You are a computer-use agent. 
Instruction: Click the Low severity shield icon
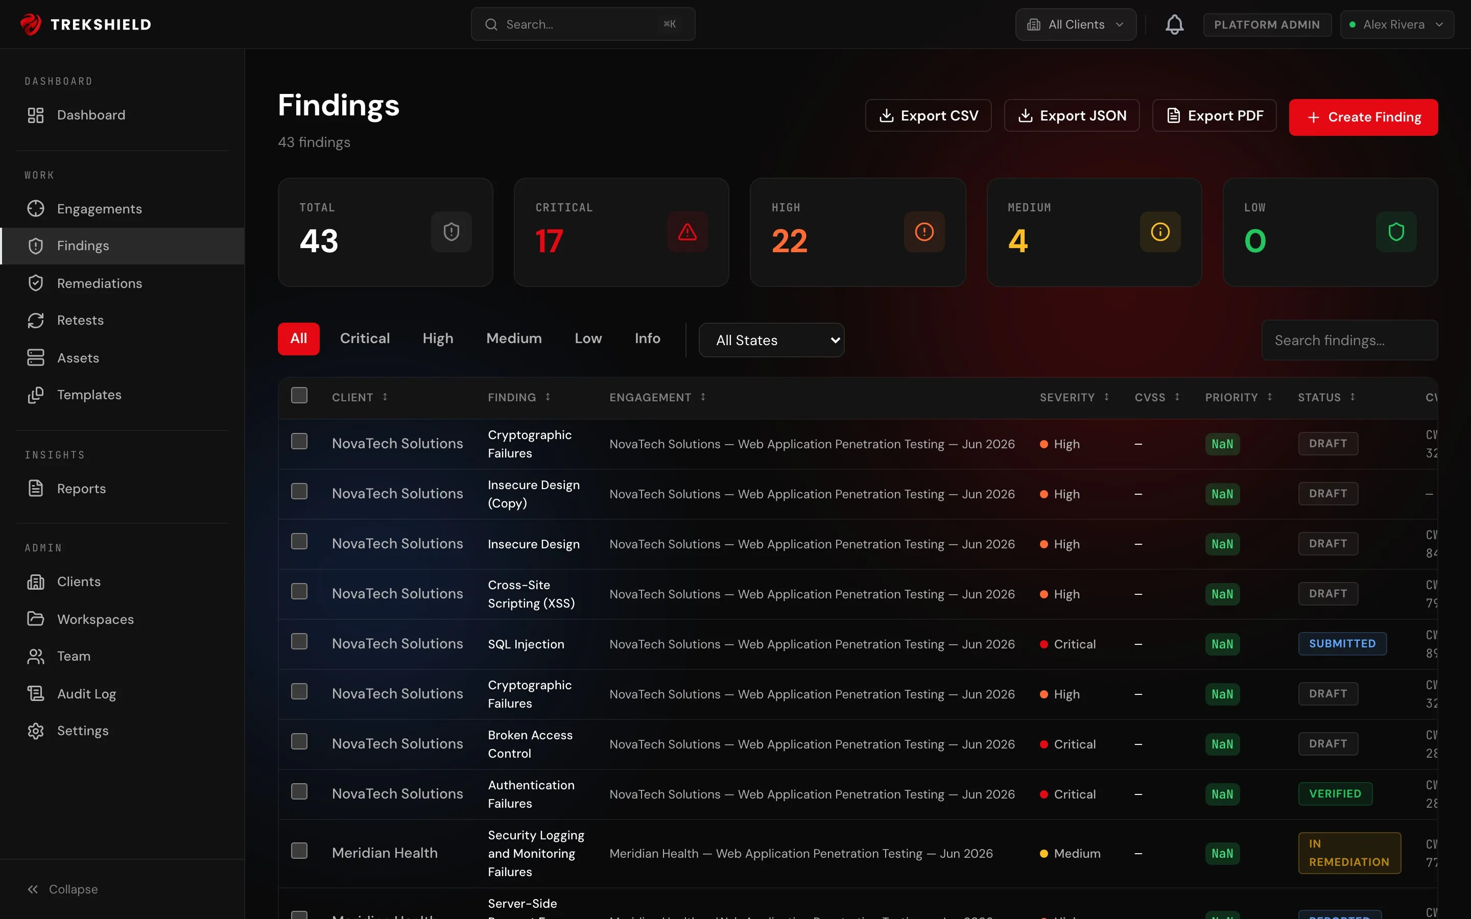(x=1396, y=232)
